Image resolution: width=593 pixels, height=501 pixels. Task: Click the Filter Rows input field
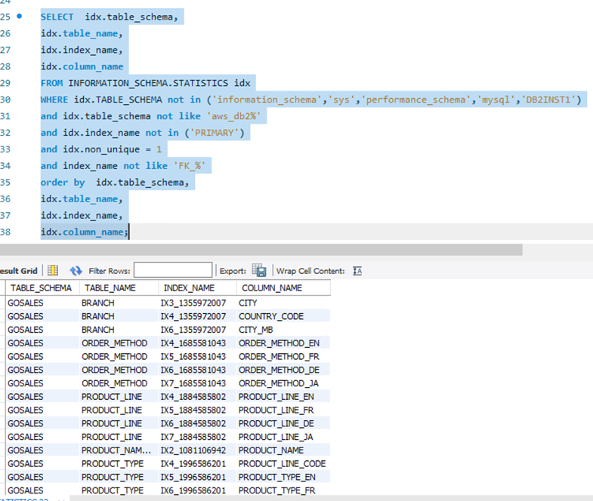tap(172, 270)
